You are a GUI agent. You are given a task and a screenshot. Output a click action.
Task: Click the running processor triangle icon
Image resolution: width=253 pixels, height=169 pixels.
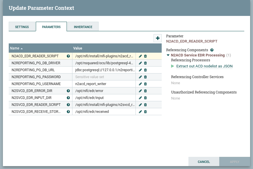tap(173, 66)
